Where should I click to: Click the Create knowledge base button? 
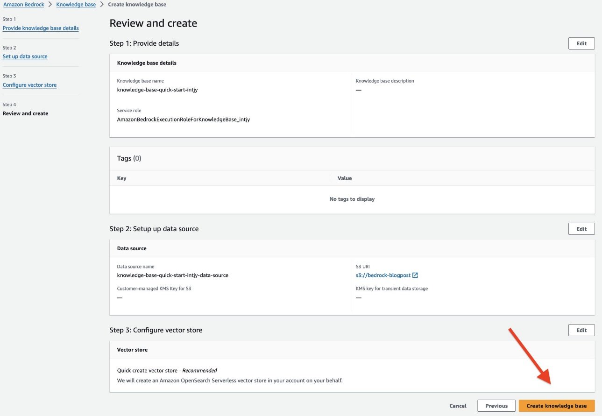[x=557, y=406]
